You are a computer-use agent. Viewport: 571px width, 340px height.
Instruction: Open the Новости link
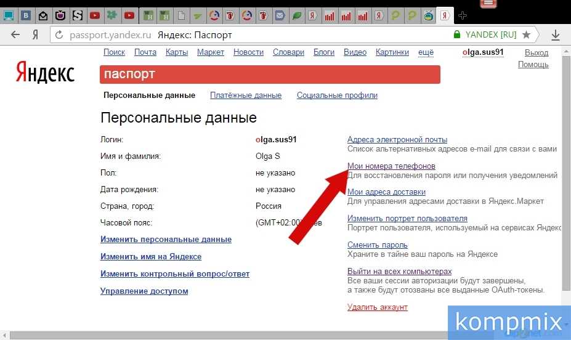point(248,52)
